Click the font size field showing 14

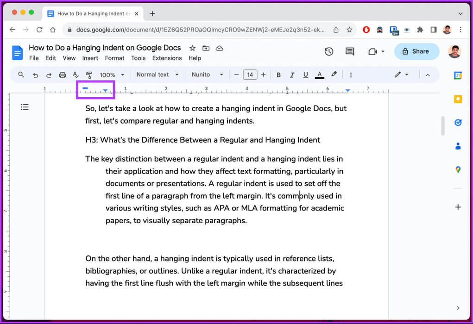click(x=250, y=75)
